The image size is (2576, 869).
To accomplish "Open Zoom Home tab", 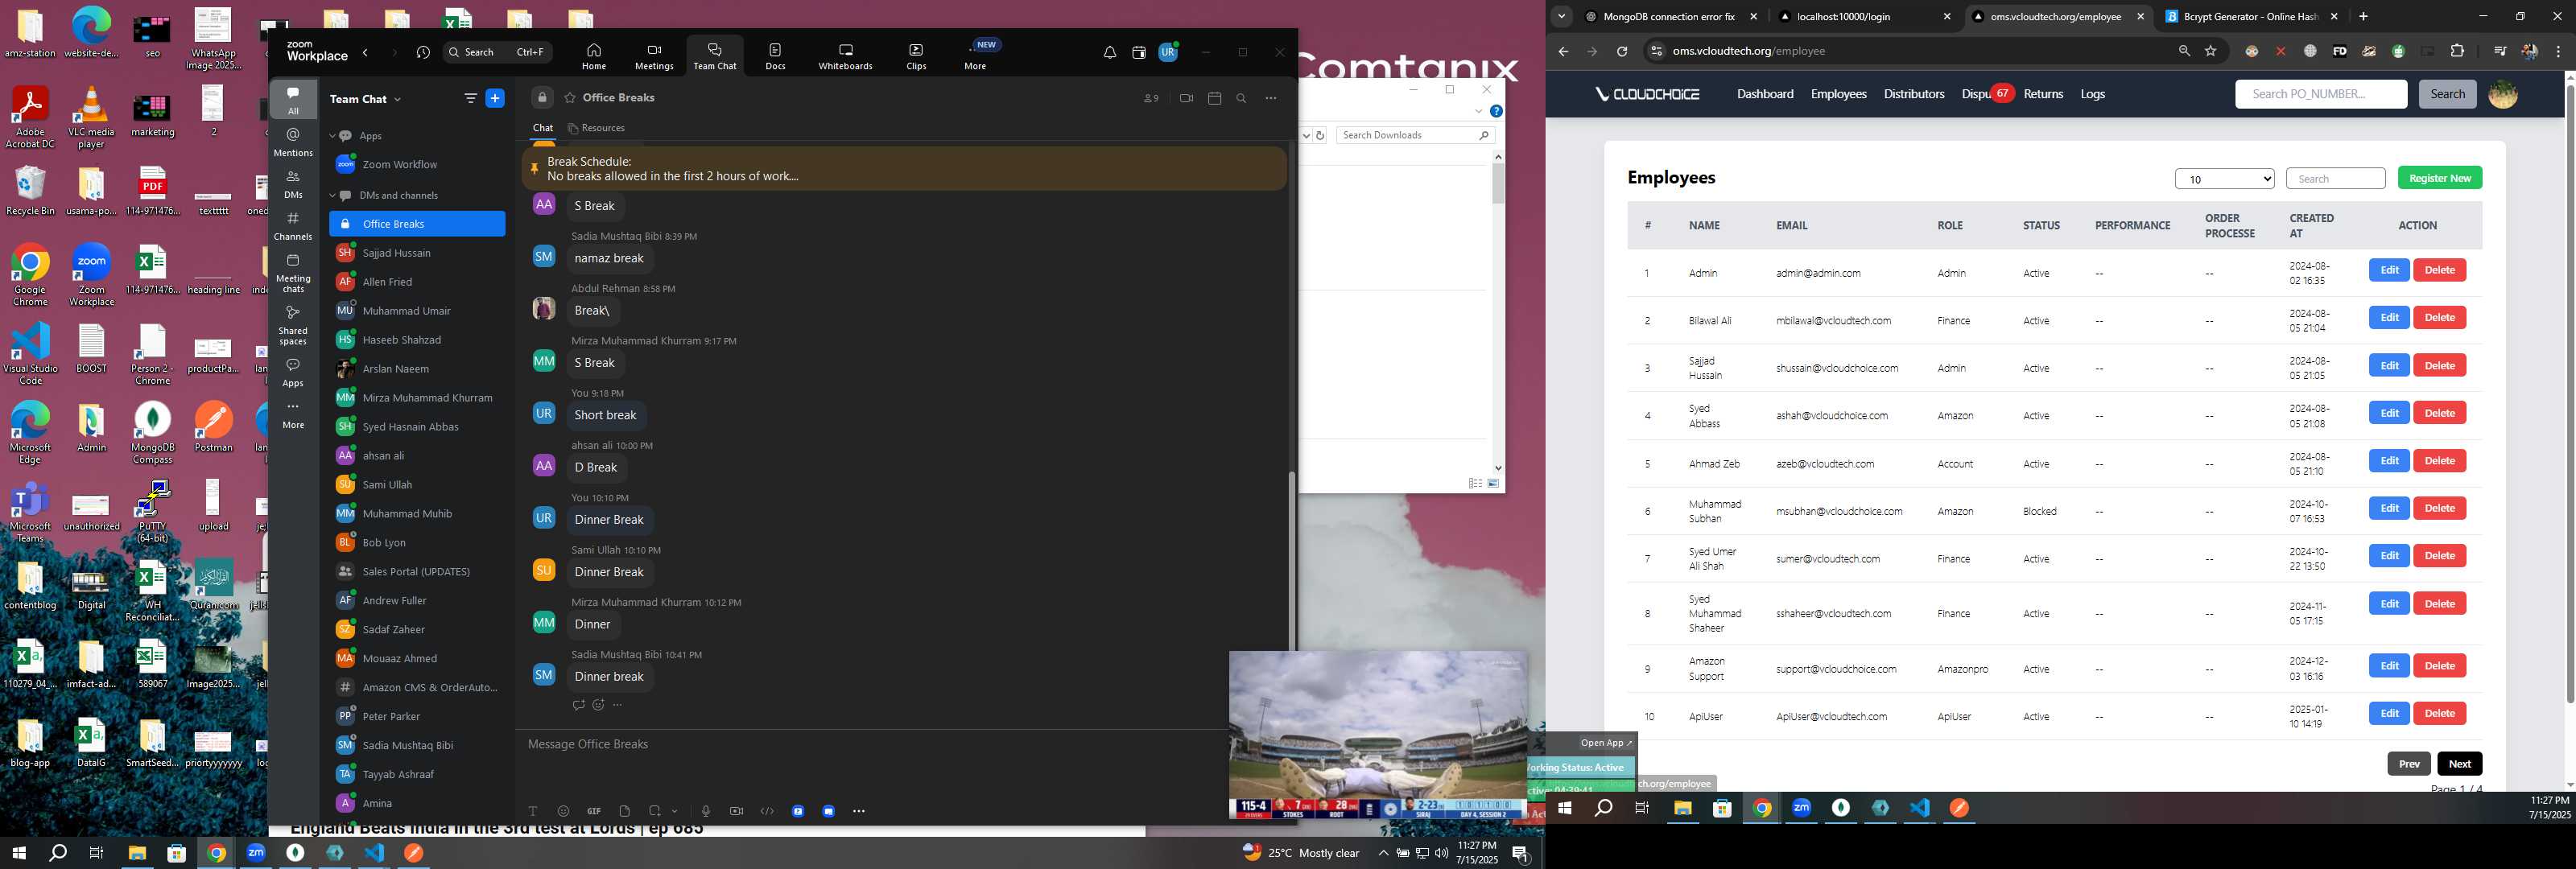I will pos(593,56).
